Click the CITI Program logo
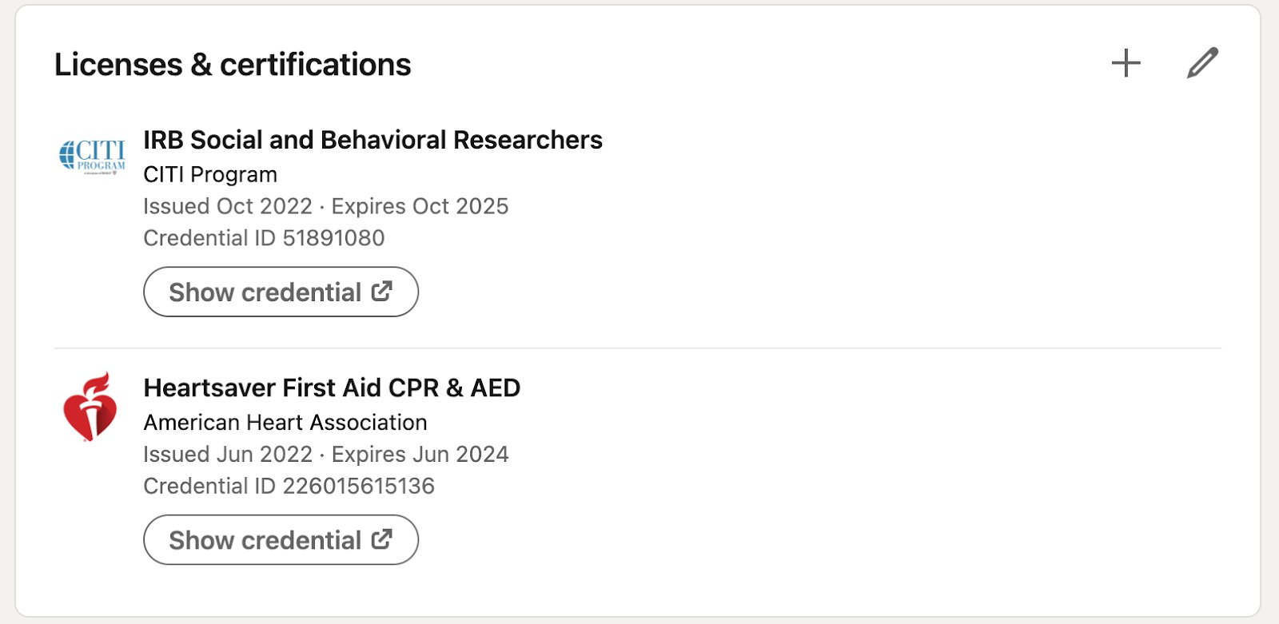This screenshot has width=1279, height=624. pos(92,154)
